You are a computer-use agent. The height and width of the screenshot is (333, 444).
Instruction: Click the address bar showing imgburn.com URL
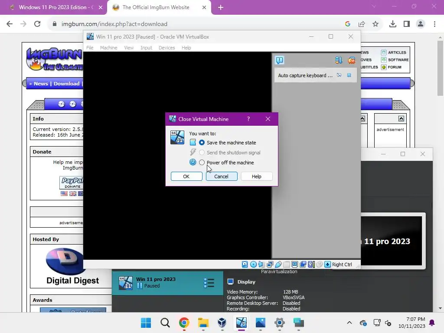[114, 24]
